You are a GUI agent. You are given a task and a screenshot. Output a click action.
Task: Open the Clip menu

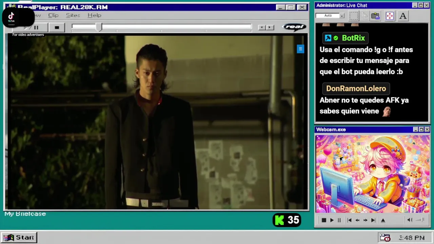pos(53,15)
